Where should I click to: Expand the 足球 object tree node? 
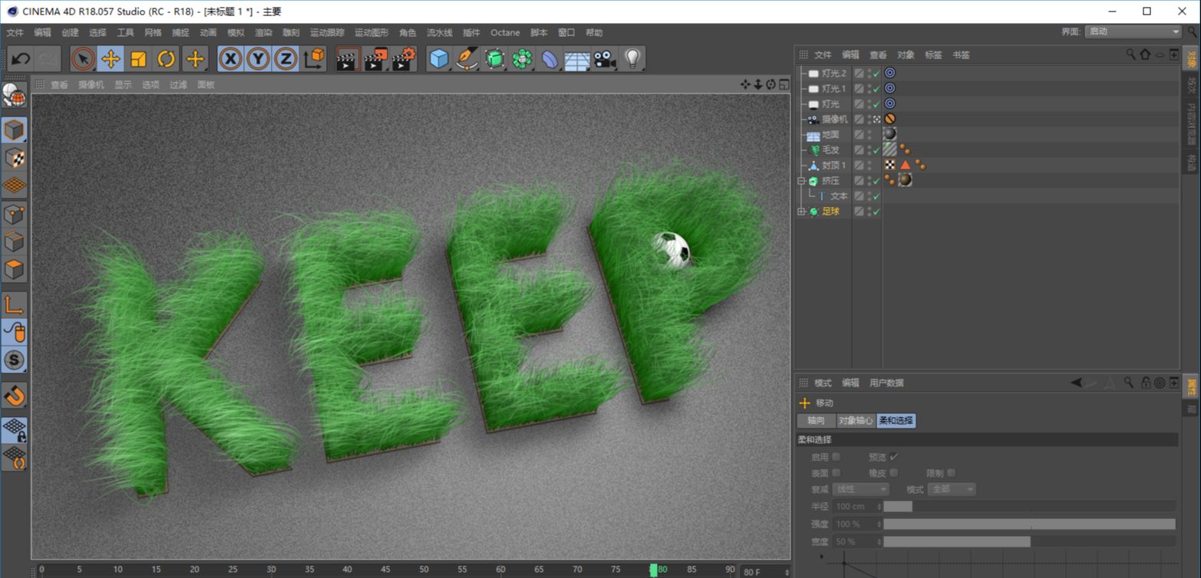(x=801, y=212)
